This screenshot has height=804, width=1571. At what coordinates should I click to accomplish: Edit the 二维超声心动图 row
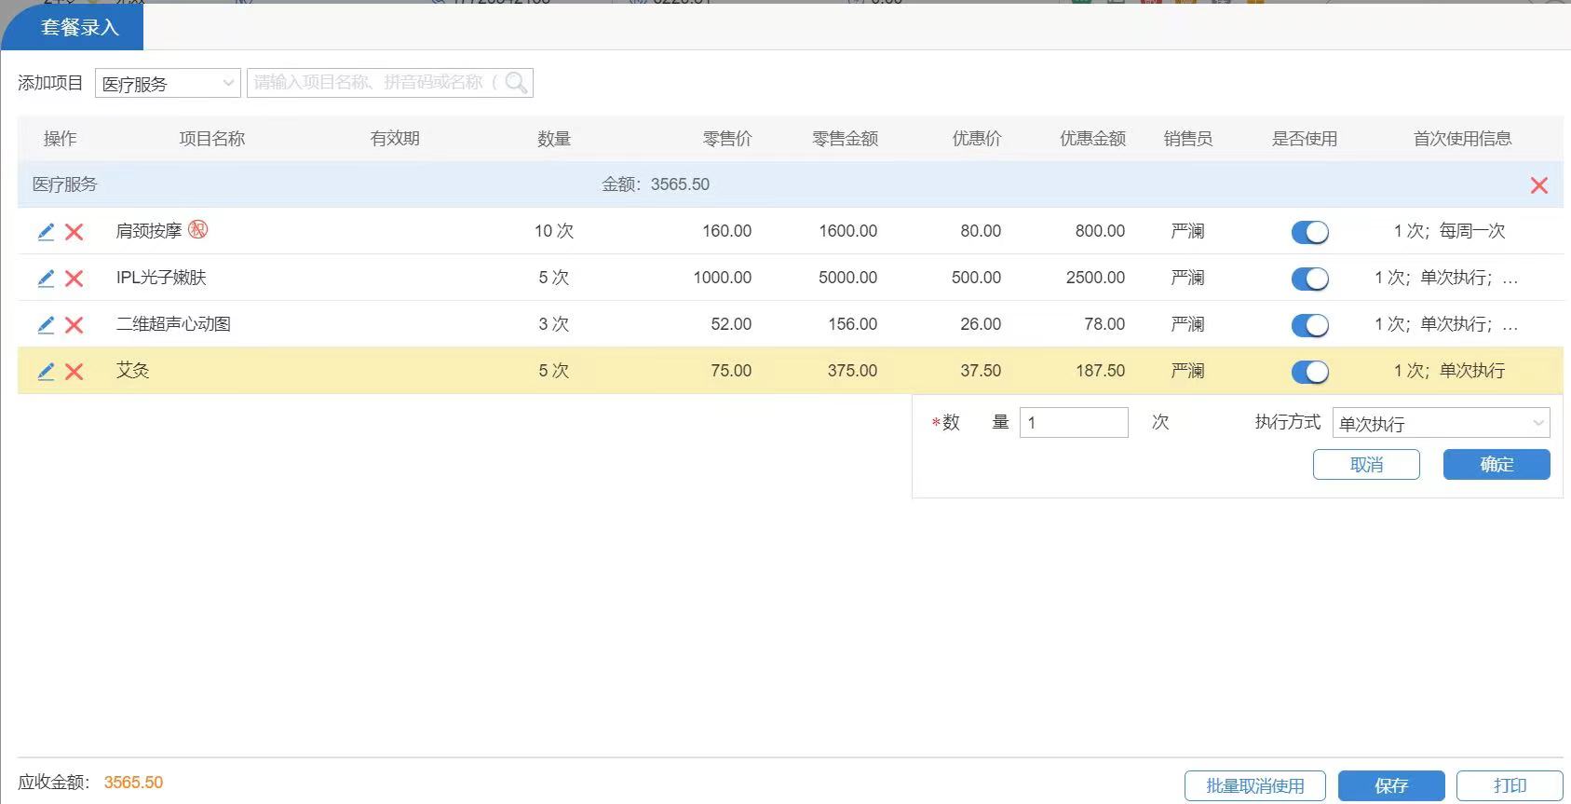tap(46, 325)
